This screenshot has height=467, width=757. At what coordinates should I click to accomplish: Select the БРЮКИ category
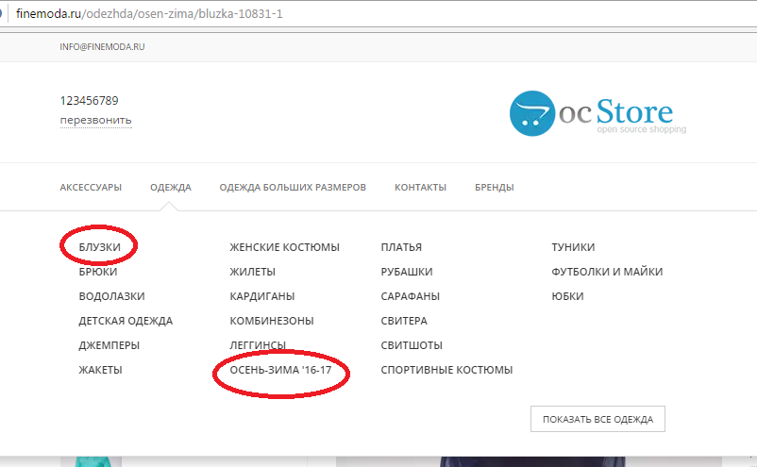(98, 272)
